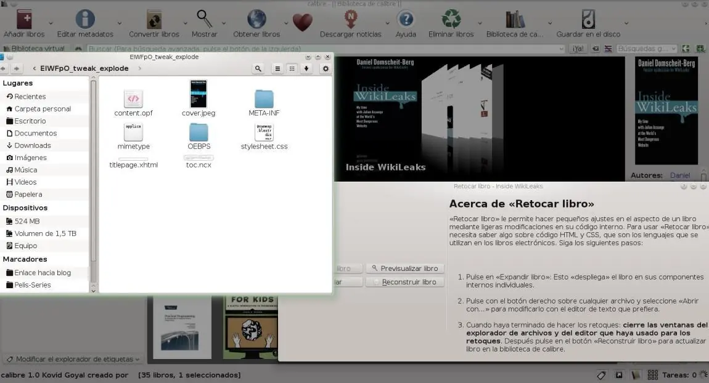Image resolution: width=709 pixels, height=383 pixels.
Task: Go forward in the file manager
Action: [x=17, y=68]
